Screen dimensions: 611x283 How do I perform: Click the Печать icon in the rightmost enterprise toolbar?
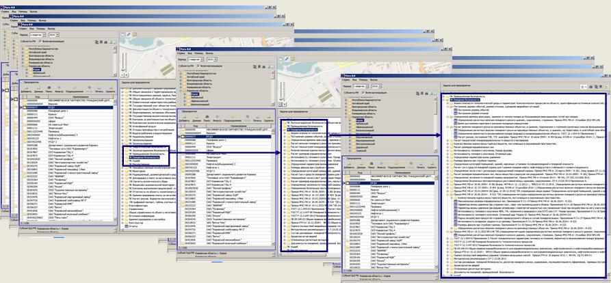tap(420, 164)
